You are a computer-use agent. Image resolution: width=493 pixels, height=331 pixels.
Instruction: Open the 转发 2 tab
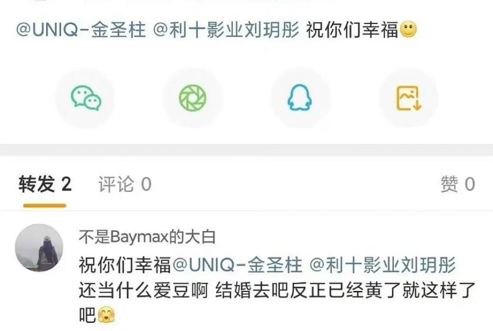45,184
